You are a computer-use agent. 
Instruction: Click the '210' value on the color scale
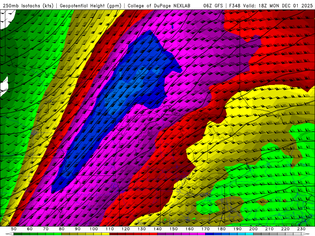(269, 229)
